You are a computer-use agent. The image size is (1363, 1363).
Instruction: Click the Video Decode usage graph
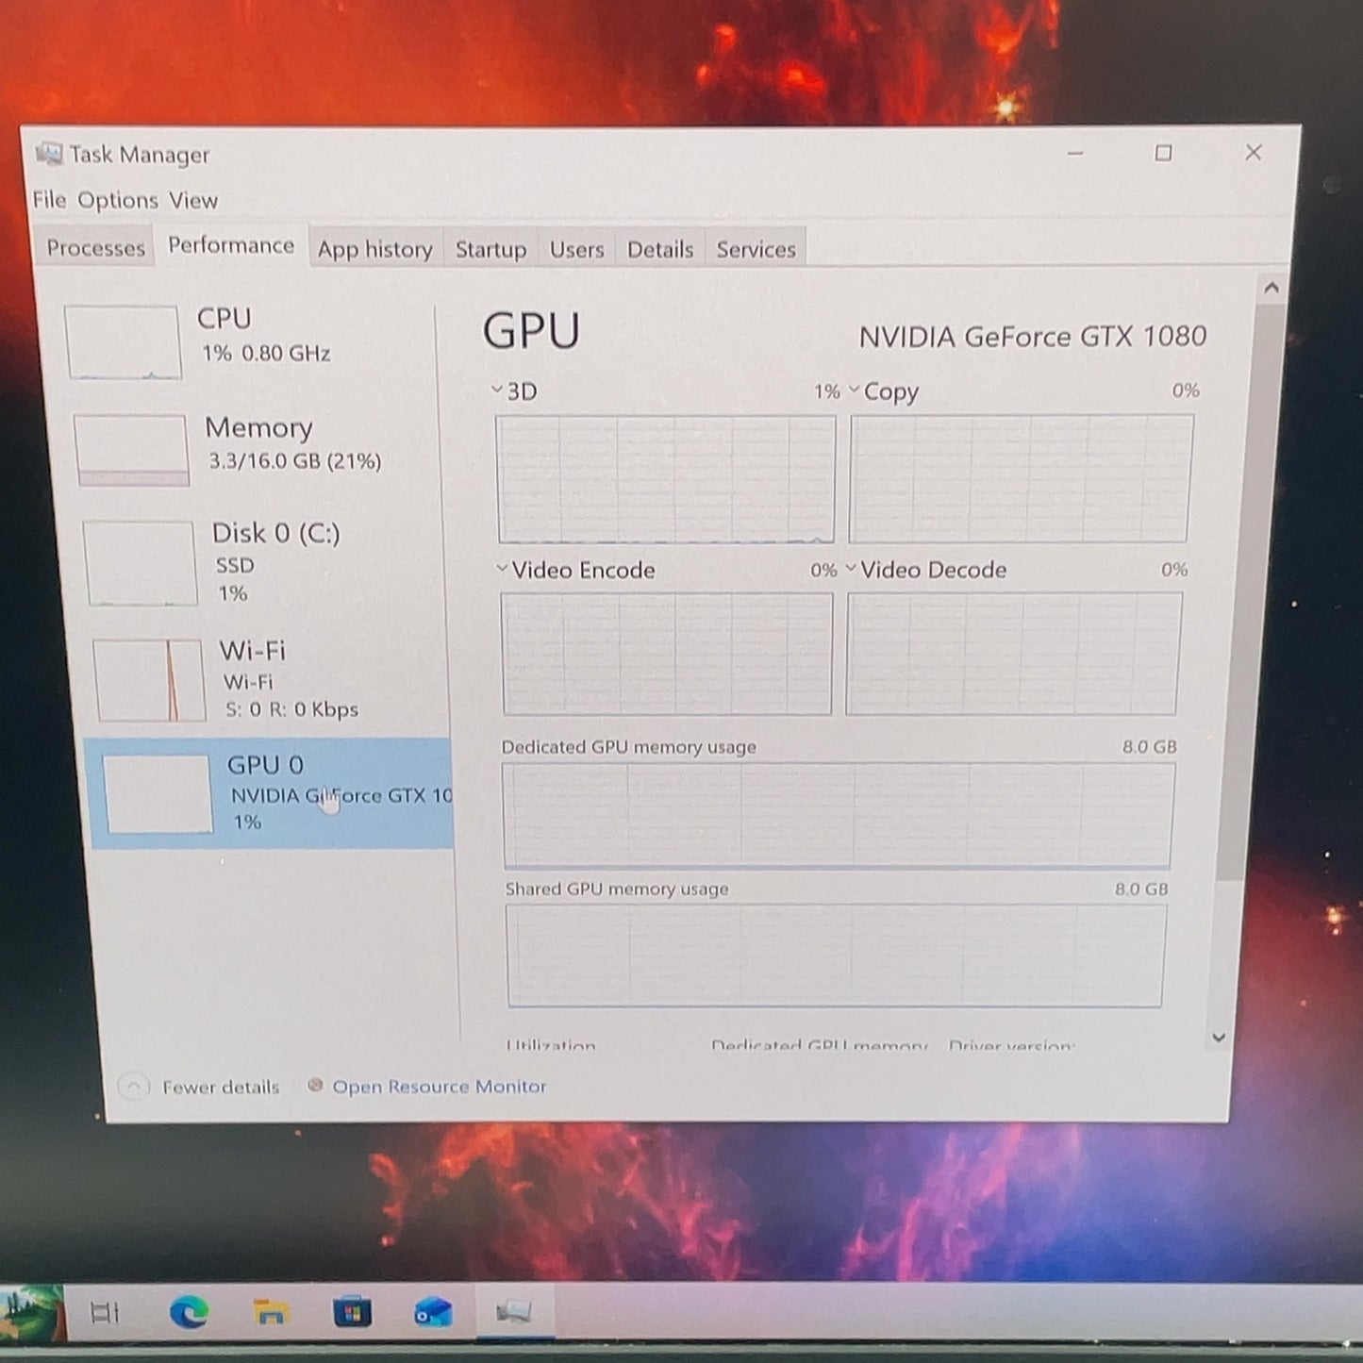pos(1013,654)
